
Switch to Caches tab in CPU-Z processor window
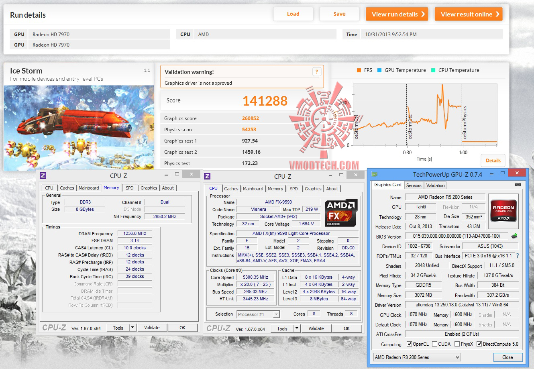(x=231, y=189)
